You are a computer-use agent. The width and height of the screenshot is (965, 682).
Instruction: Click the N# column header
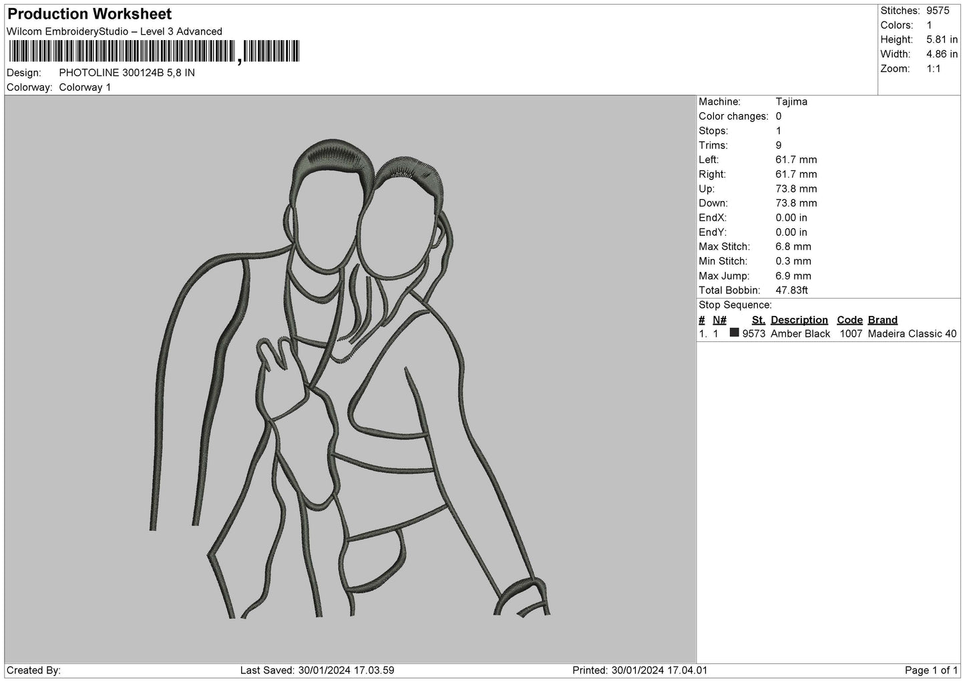[x=719, y=320]
